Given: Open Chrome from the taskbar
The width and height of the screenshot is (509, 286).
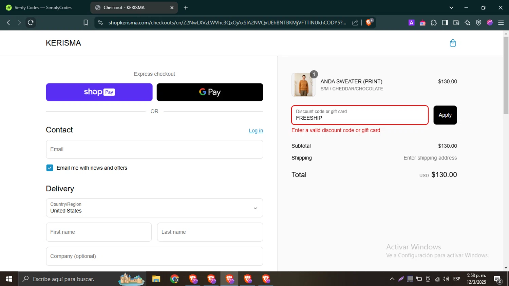Looking at the screenshot, I should (x=174, y=279).
